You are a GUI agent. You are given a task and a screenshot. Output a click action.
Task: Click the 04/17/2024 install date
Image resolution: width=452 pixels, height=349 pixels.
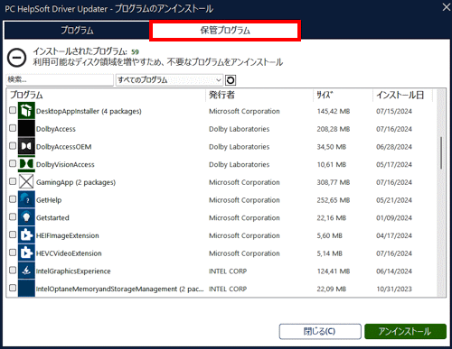click(x=394, y=235)
